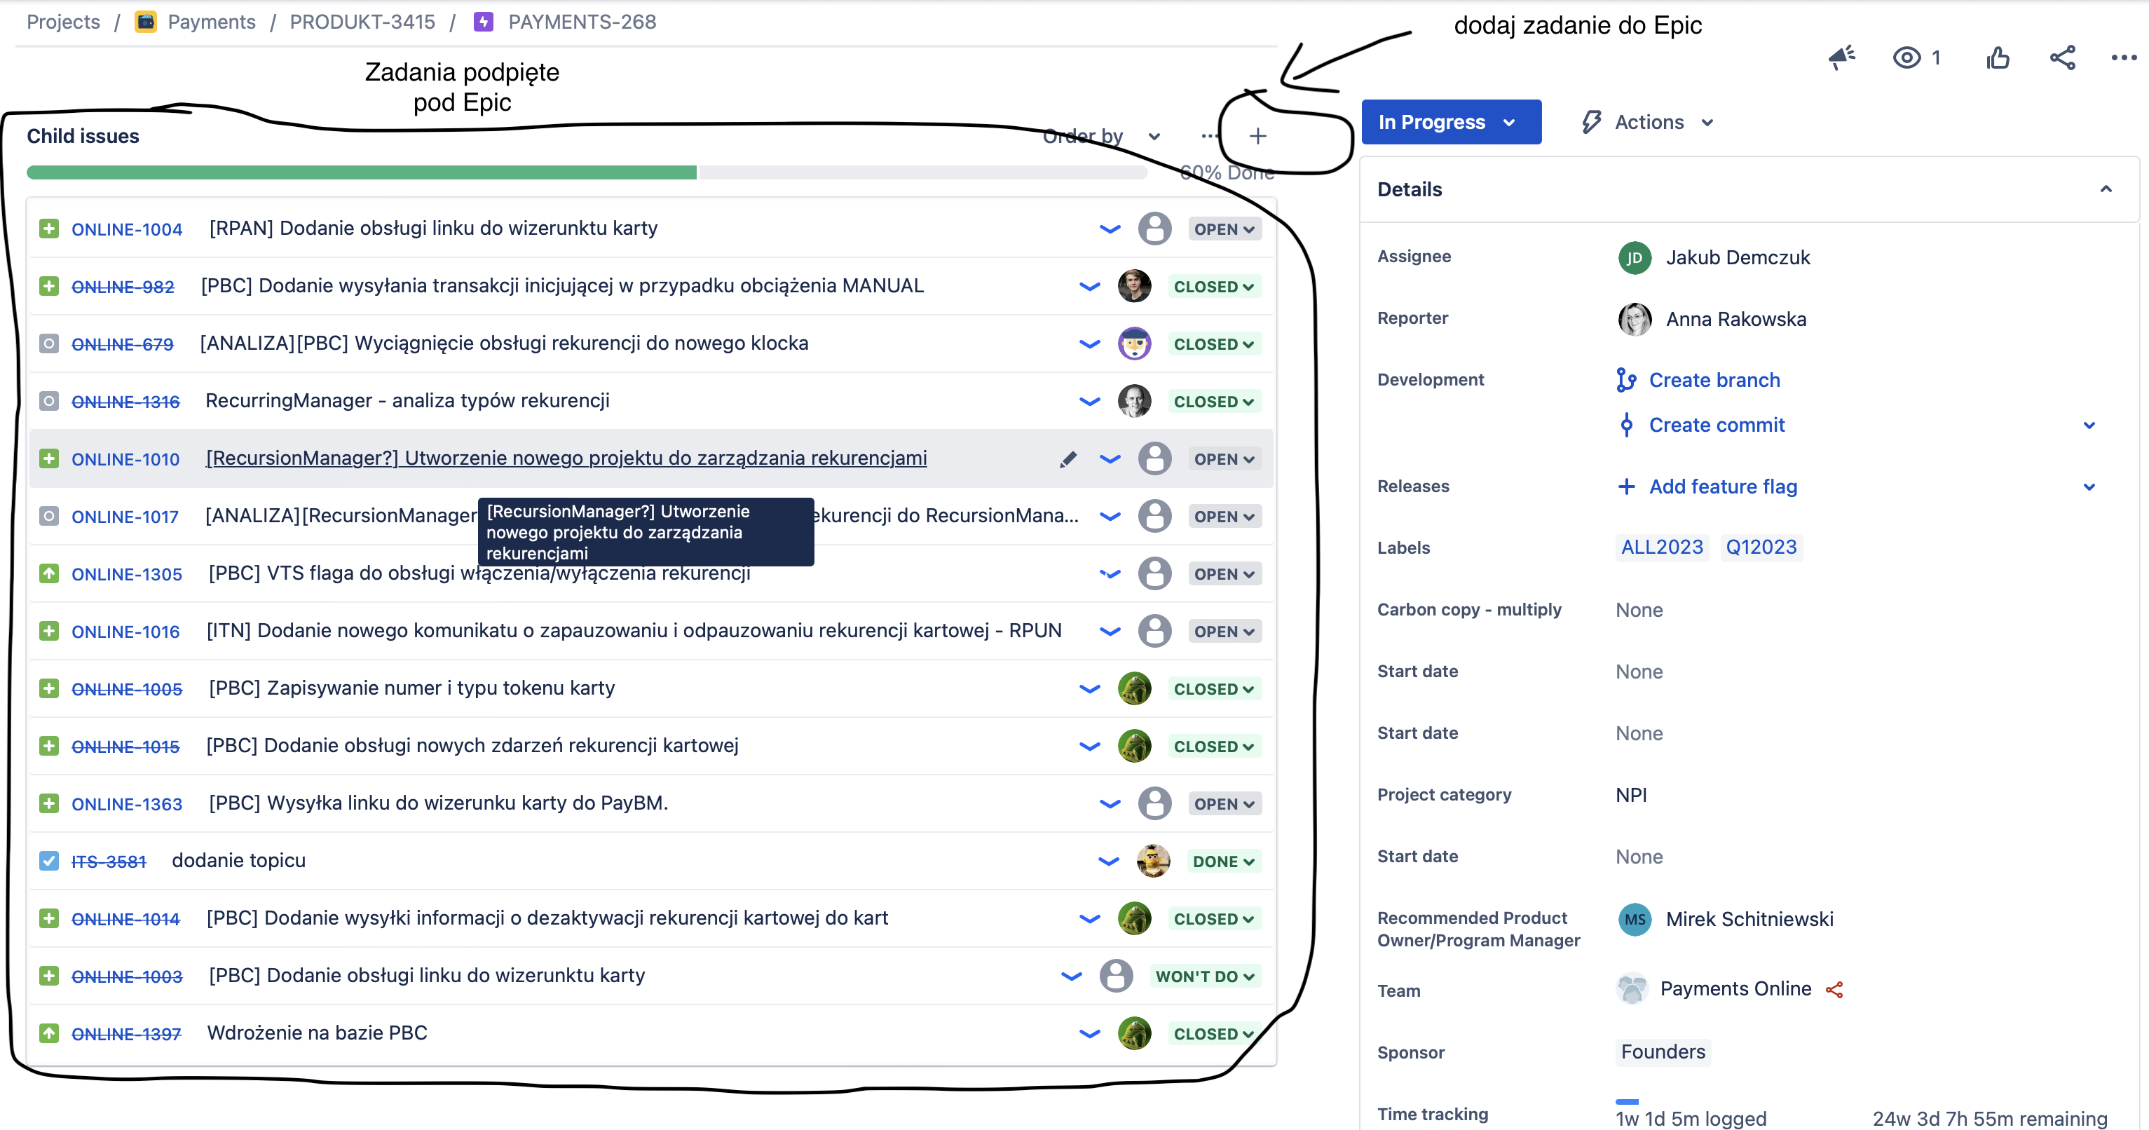Image resolution: width=2149 pixels, height=1130 pixels.
Task: Click the share icon in top bar
Action: (2062, 57)
